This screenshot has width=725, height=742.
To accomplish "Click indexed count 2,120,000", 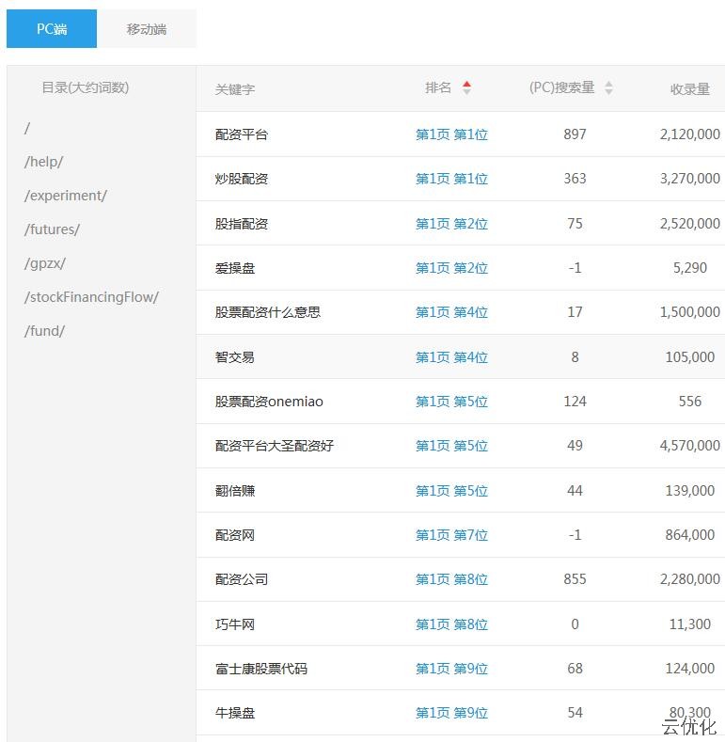I will click(690, 134).
